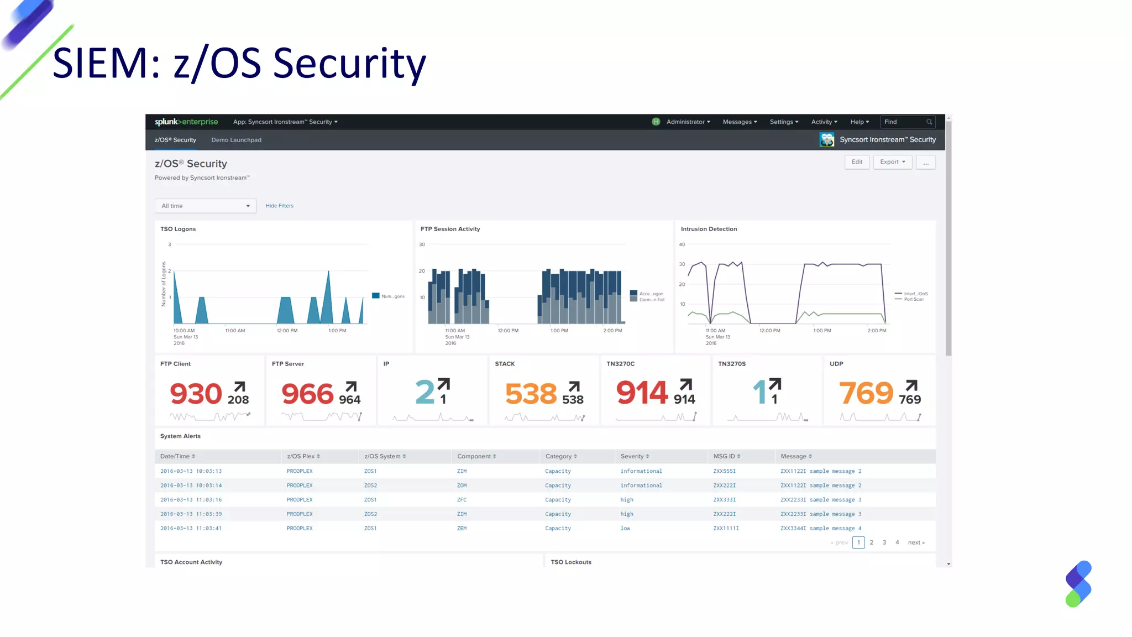Open the Export dropdown button
Image resolution: width=1132 pixels, height=637 pixels.
(x=893, y=162)
